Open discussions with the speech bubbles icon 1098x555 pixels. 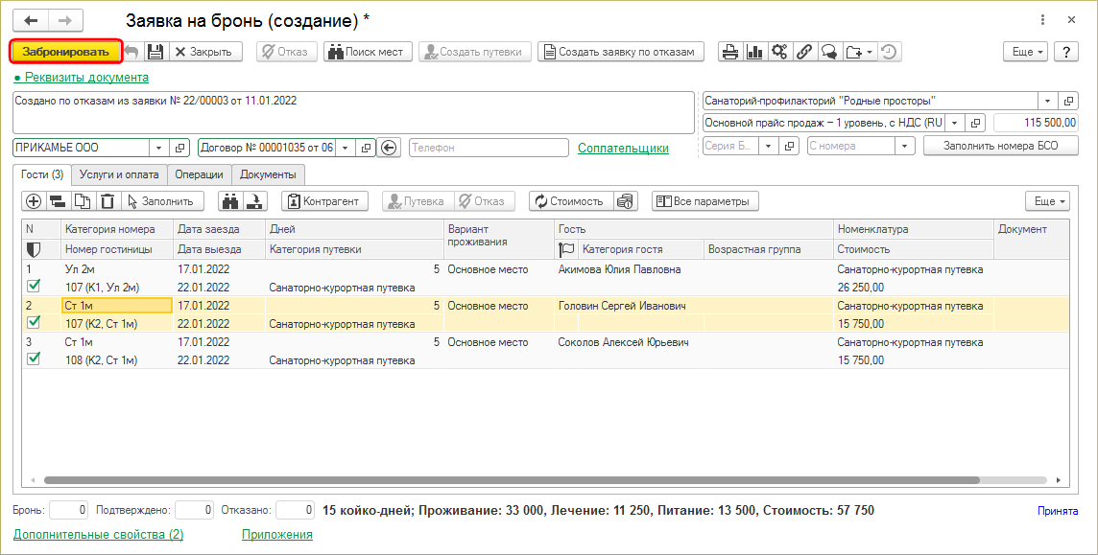tap(828, 52)
